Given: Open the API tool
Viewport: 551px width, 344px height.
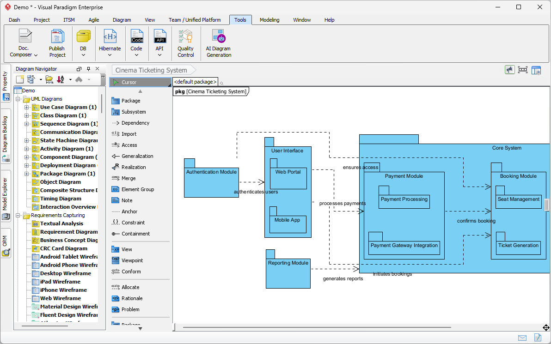Looking at the screenshot, I should (x=159, y=43).
